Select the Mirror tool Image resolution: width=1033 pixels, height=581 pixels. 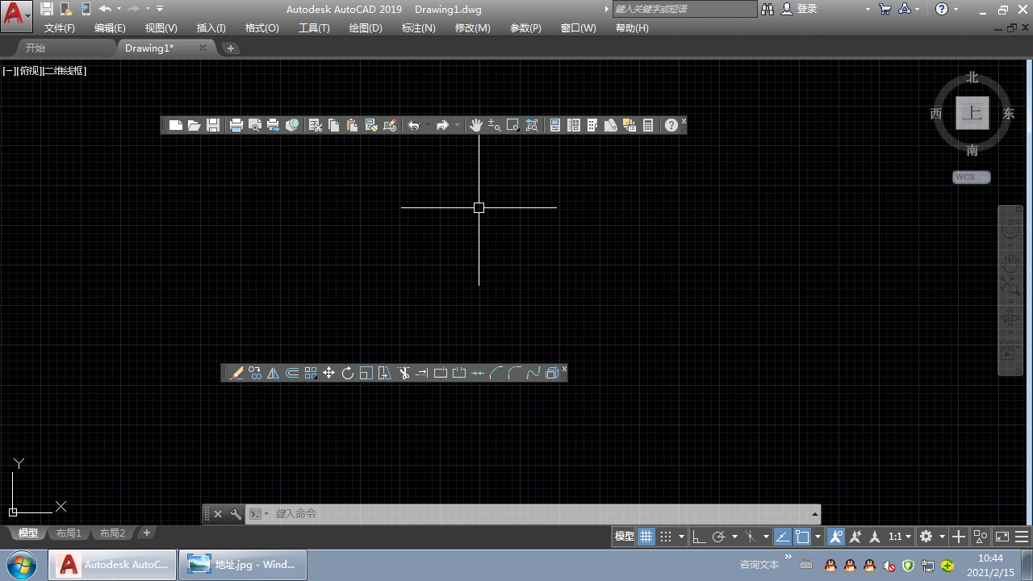[273, 373]
